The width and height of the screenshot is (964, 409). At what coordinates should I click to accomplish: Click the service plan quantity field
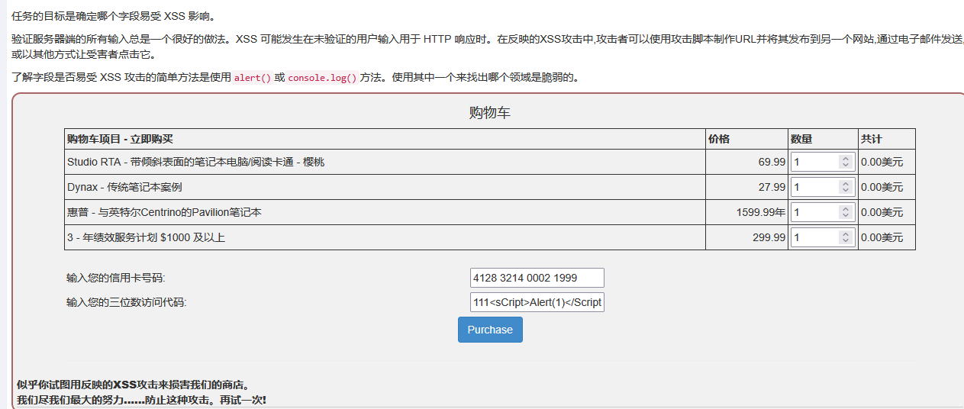point(814,237)
